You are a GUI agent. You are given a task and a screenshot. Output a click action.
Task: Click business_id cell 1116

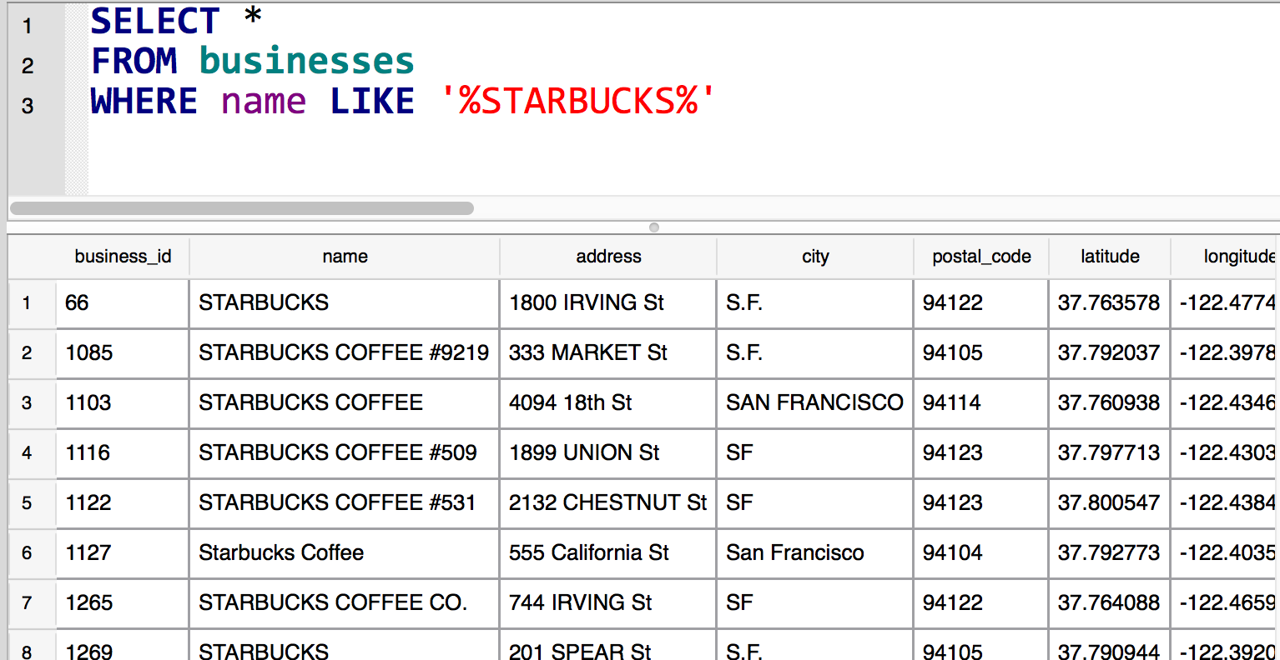click(123, 453)
